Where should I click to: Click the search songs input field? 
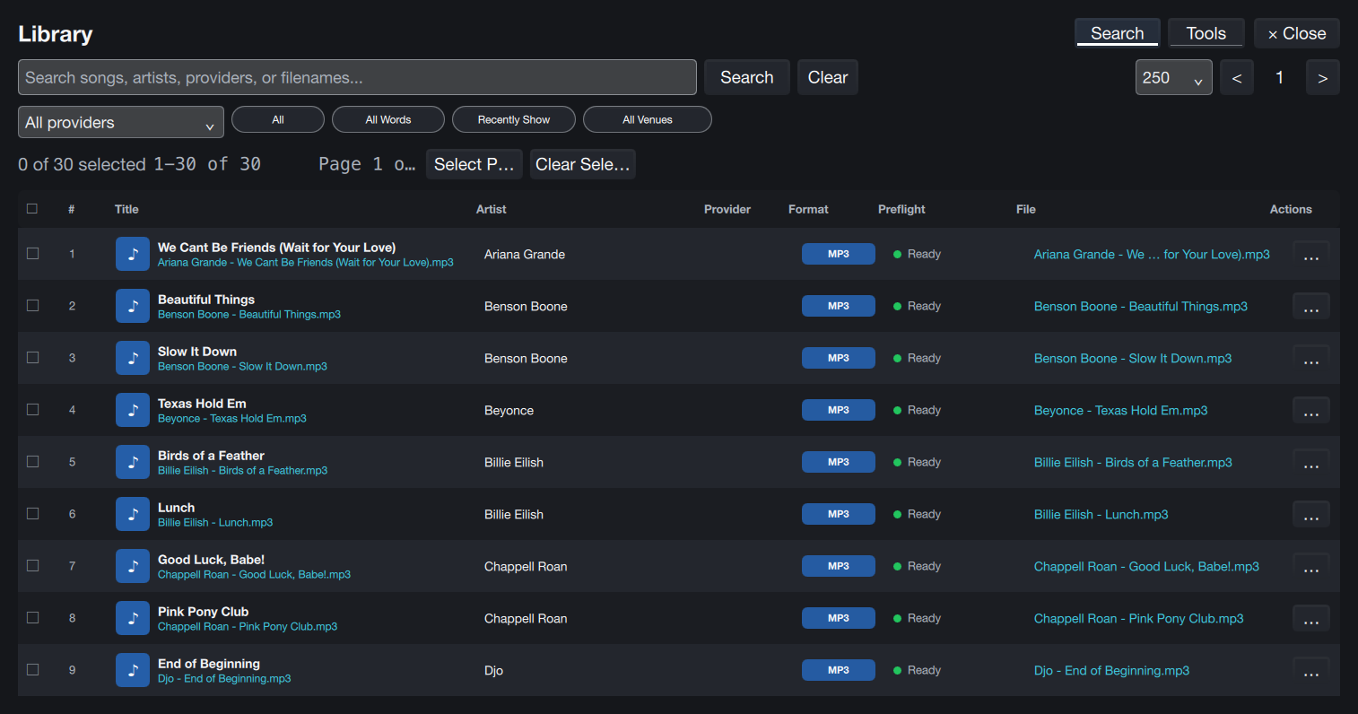click(357, 77)
